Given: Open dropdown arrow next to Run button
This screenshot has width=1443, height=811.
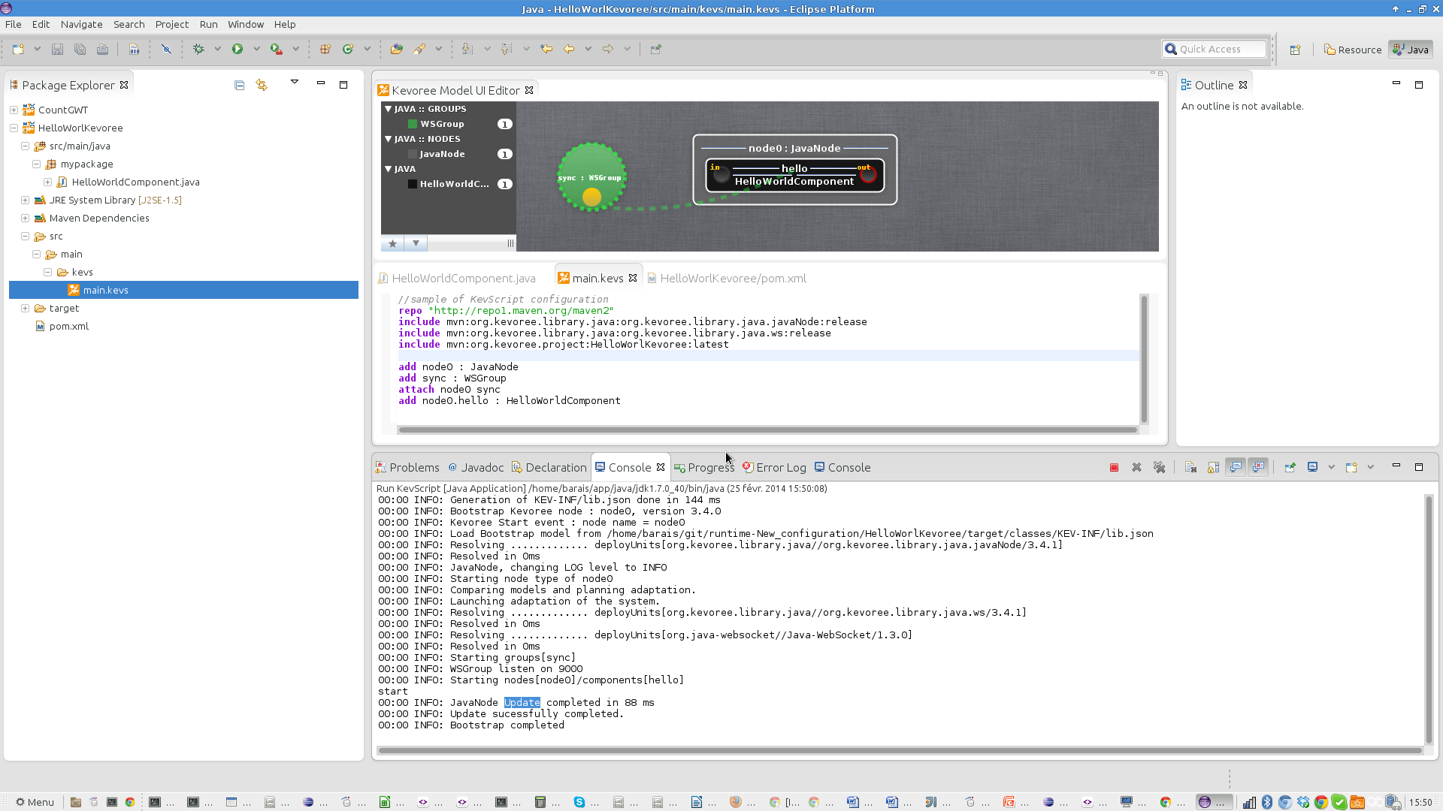Looking at the screenshot, I should pyautogui.click(x=256, y=49).
